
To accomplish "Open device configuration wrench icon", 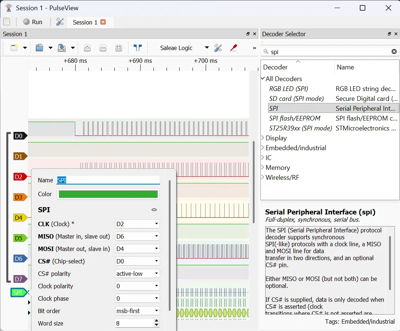I will 218,48.
